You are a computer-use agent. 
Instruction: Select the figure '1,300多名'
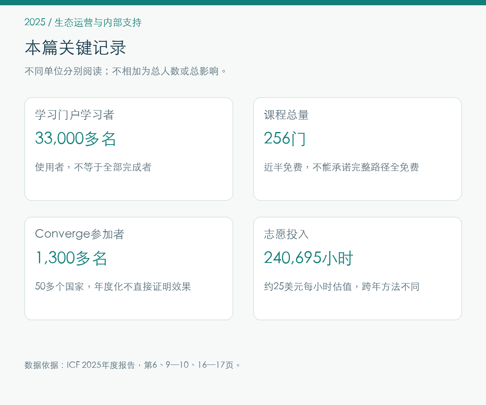pyautogui.click(x=71, y=258)
